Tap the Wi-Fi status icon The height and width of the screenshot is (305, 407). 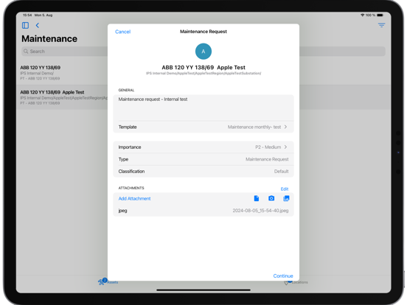click(362, 15)
